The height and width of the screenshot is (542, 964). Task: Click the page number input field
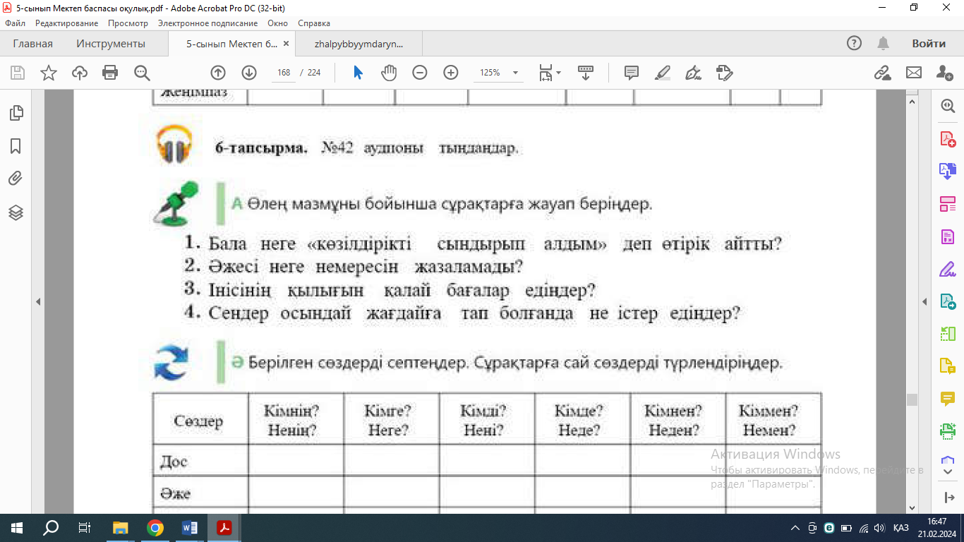tap(284, 73)
